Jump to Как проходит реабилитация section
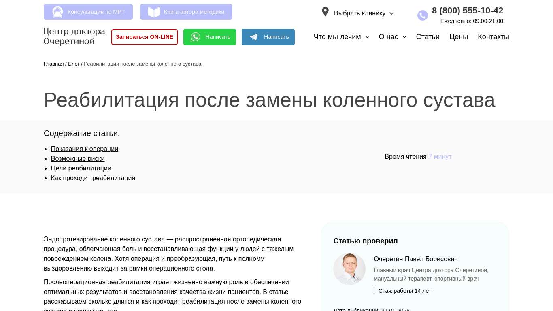Viewport: 553px width, 311px height. point(93,178)
